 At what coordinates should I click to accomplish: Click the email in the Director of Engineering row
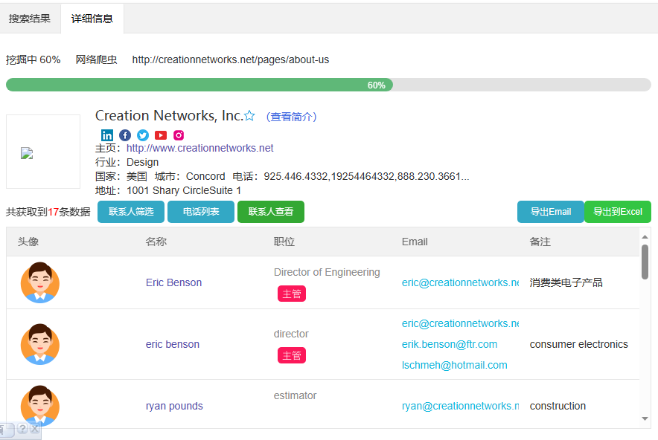point(460,282)
